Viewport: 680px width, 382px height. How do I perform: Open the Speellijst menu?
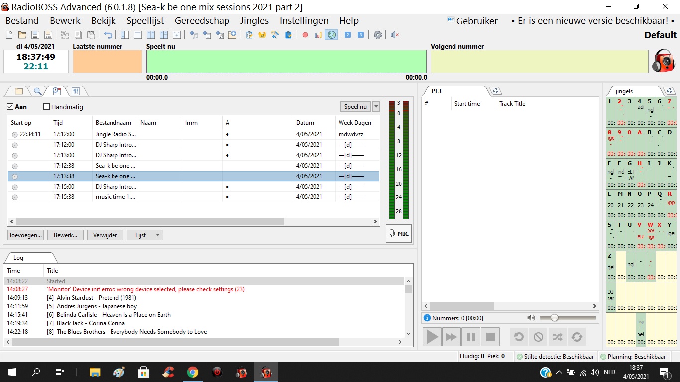coord(145,21)
